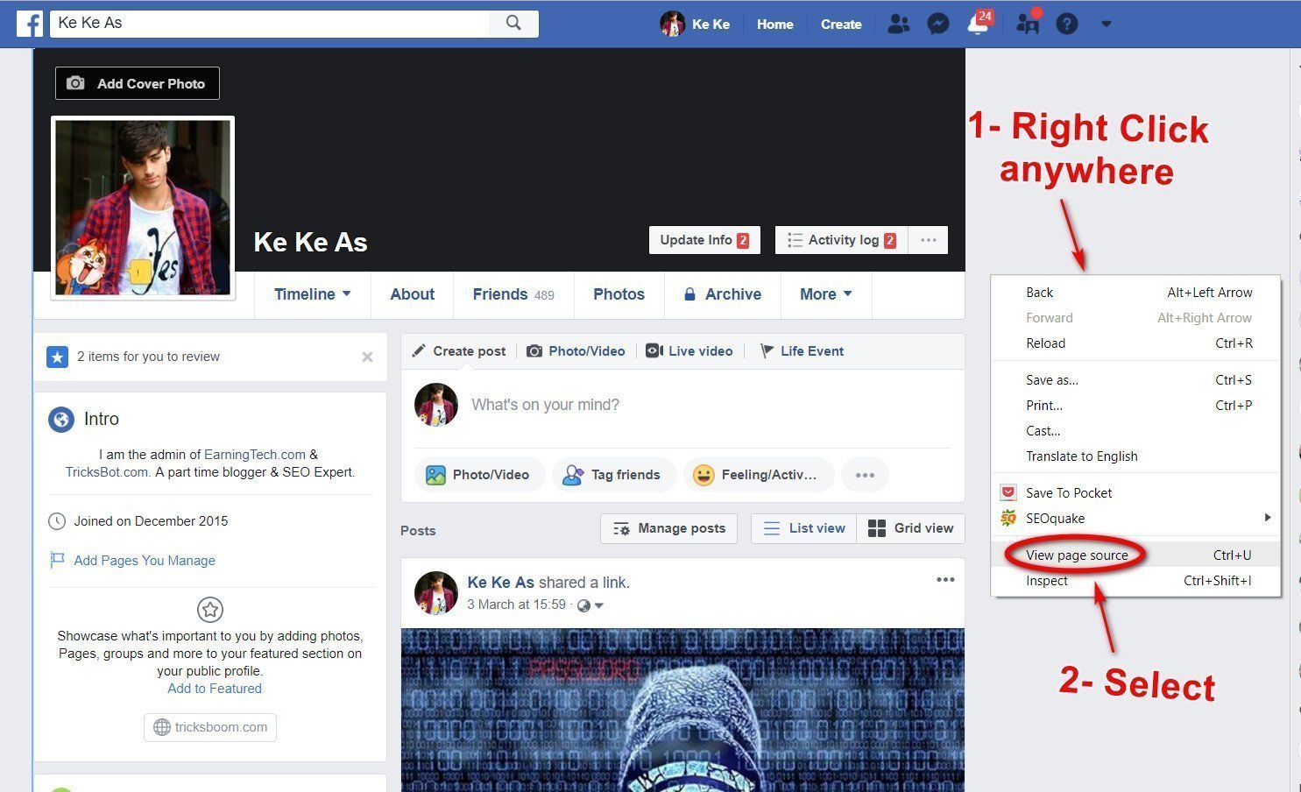Open the EarningTech.com link in Intro
Image resolution: width=1301 pixels, height=792 pixels.
(x=255, y=455)
